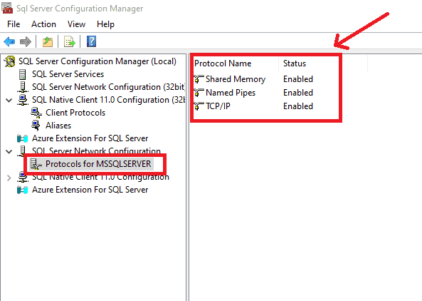The image size is (422, 301).
Task: Click the Enabled status of Named Pipes
Action: pos(298,93)
